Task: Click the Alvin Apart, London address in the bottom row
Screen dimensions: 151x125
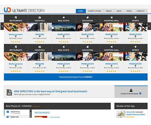Action: 40,68
